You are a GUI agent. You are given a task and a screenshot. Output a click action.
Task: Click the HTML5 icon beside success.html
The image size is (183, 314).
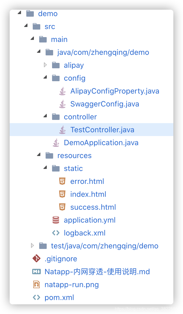point(62,207)
